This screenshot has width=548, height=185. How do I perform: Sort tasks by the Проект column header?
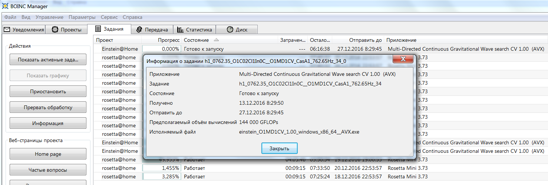coord(118,40)
